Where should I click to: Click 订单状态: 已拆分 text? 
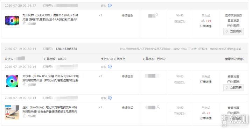154,59
